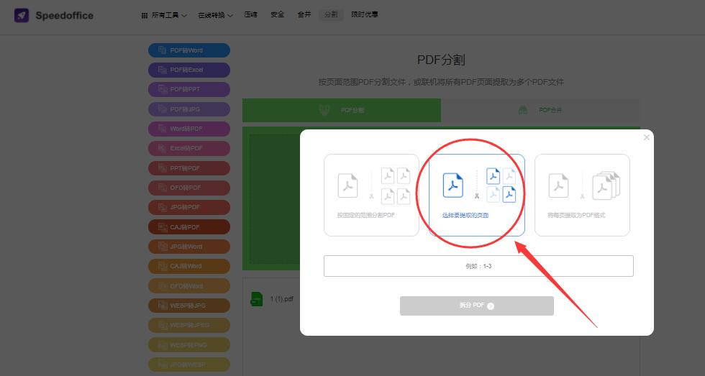Go to the 压缩 menu item

point(251,14)
